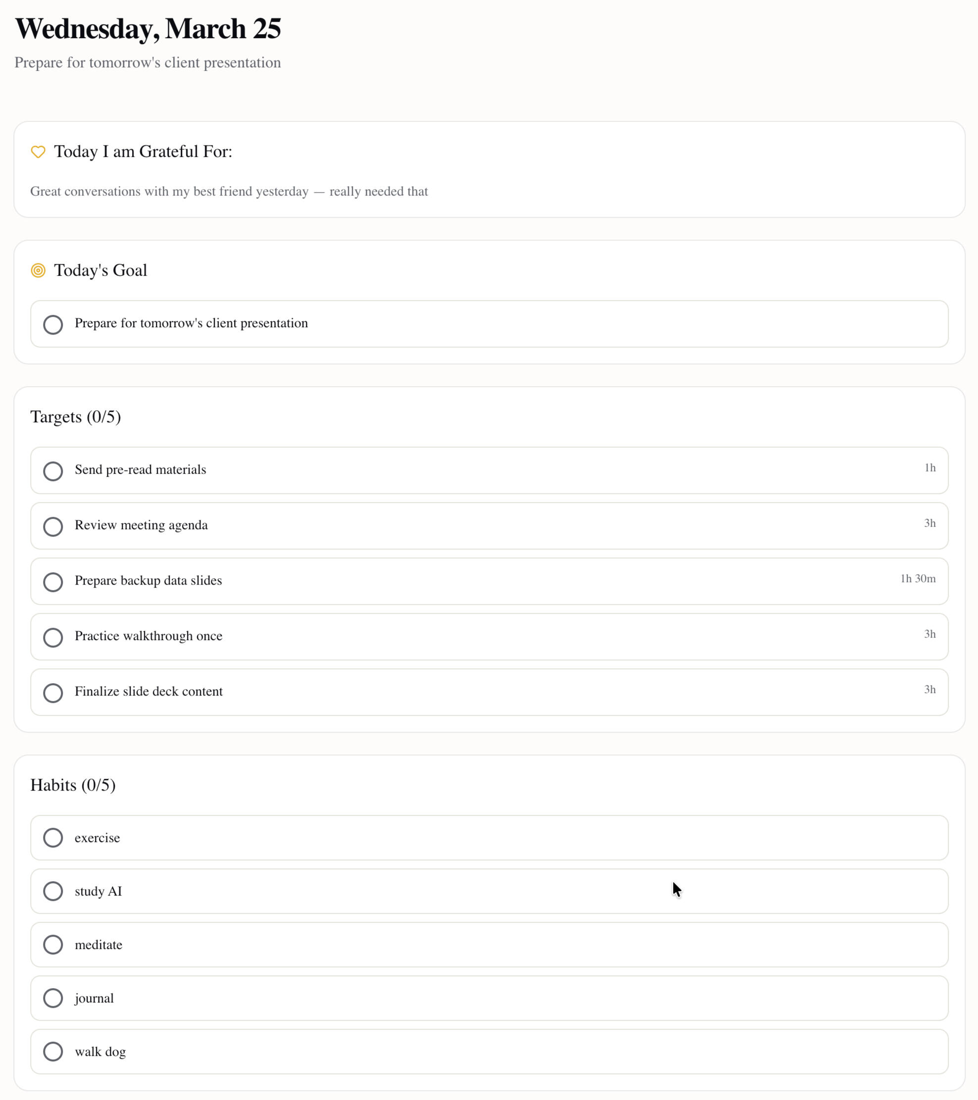Click the target icon beside Today's Goal
The height and width of the screenshot is (1100, 978).
[38, 270]
